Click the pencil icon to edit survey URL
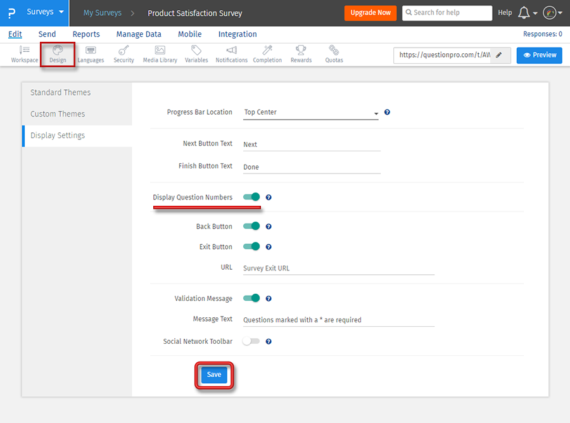The width and height of the screenshot is (570, 423). coord(499,55)
